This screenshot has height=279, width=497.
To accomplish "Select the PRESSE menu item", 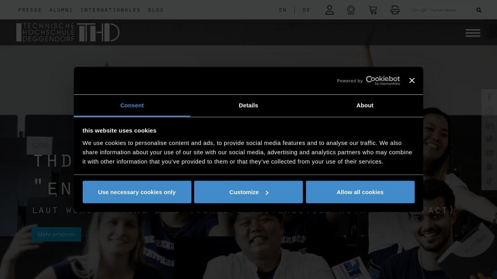I will (30, 10).
